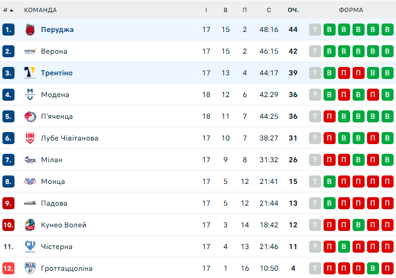Click the Модена team logo
Image resolution: width=396 pixels, height=278 pixels.
(x=30, y=95)
